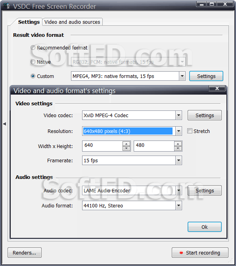
Task: Increase the height value with up arrow
Action: tap(178, 144)
